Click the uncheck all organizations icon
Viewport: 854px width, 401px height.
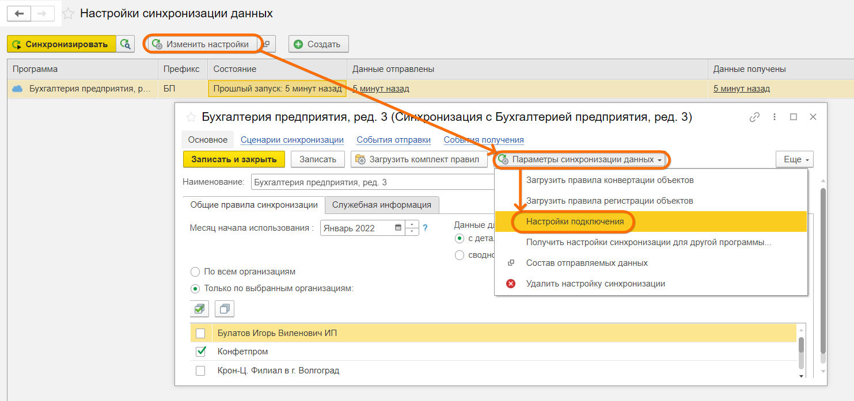tap(225, 309)
